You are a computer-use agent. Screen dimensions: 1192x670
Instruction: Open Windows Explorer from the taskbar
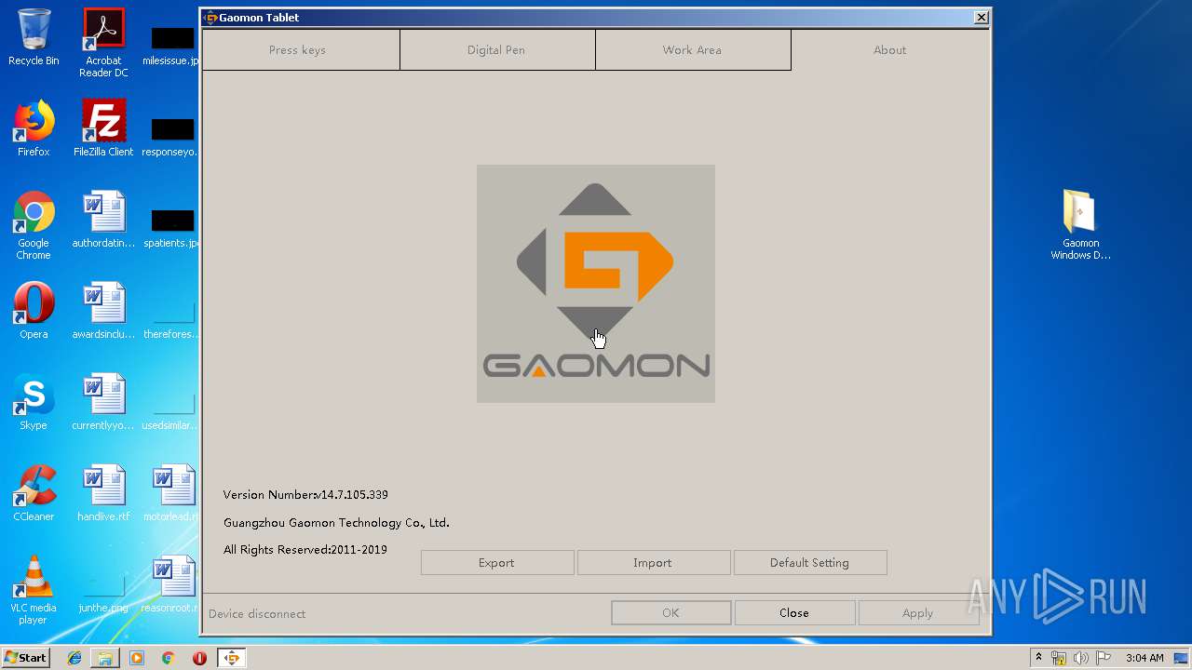pyautogui.click(x=105, y=658)
